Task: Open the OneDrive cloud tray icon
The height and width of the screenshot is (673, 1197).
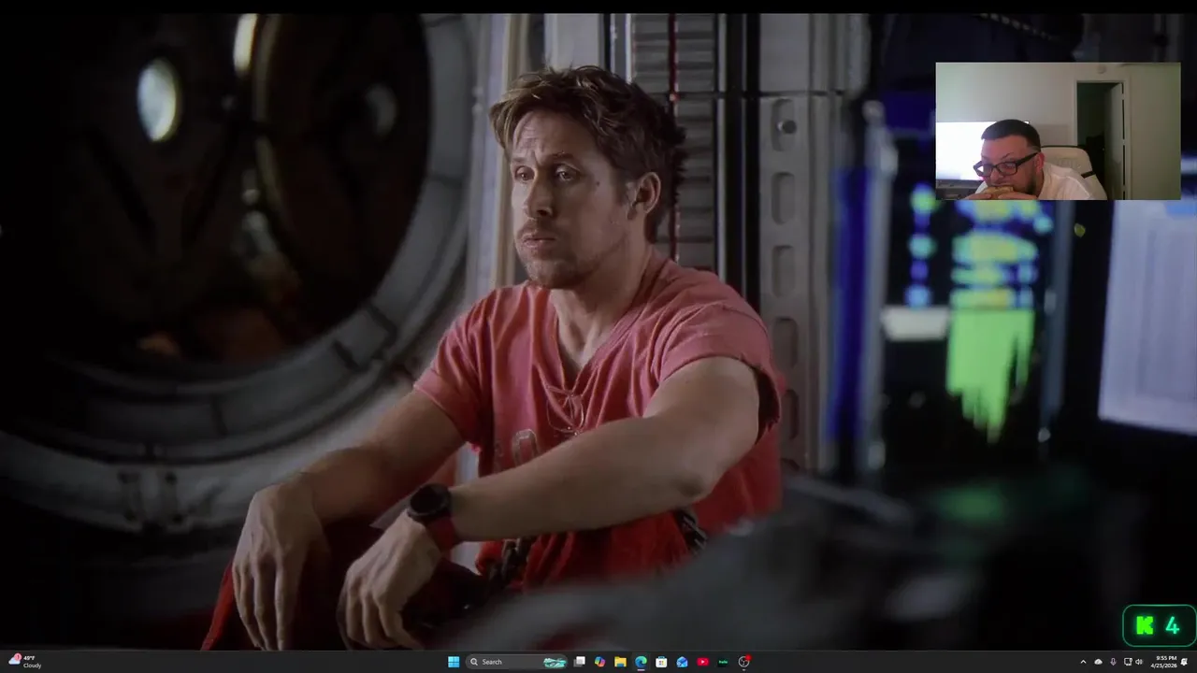Action: point(1099,662)
